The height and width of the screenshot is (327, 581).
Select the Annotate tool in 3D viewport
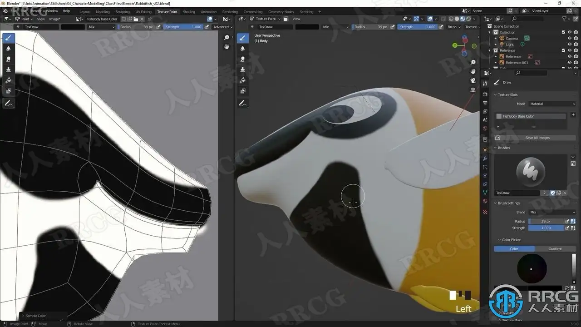242,104
